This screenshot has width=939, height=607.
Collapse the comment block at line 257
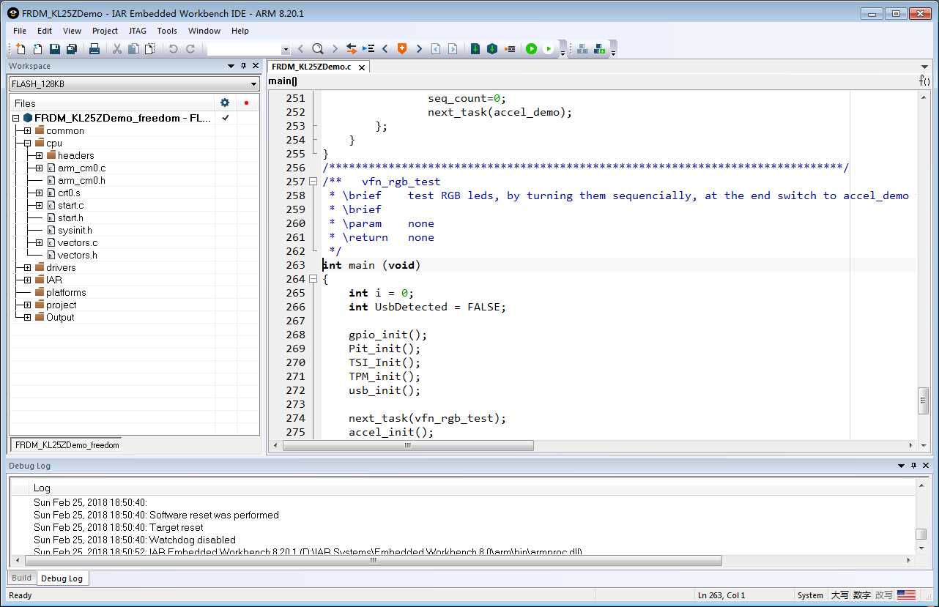313,182
